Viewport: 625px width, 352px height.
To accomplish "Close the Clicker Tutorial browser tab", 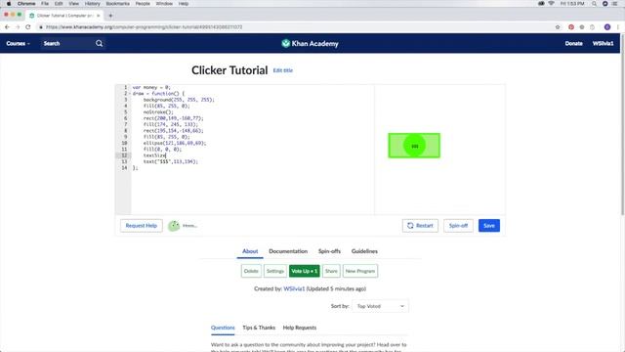I will pyautogui.click(x=98, y=16).
